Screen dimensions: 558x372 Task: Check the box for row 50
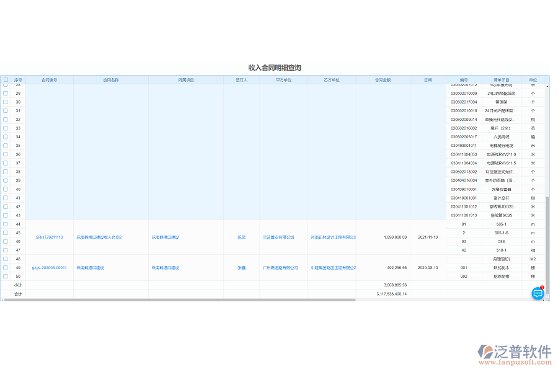(6, 277)
